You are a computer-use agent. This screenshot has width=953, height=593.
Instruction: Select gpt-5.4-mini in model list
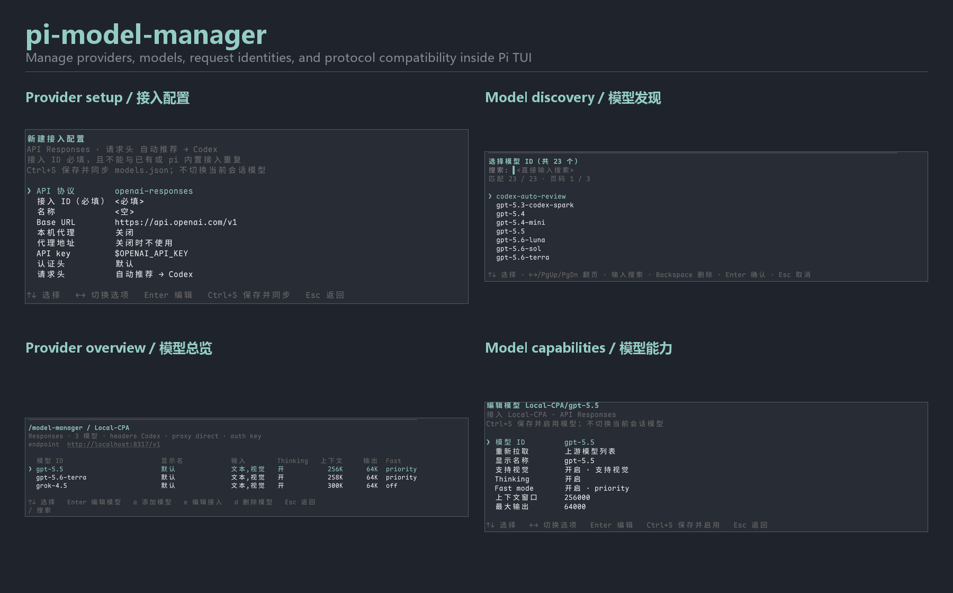520,222
